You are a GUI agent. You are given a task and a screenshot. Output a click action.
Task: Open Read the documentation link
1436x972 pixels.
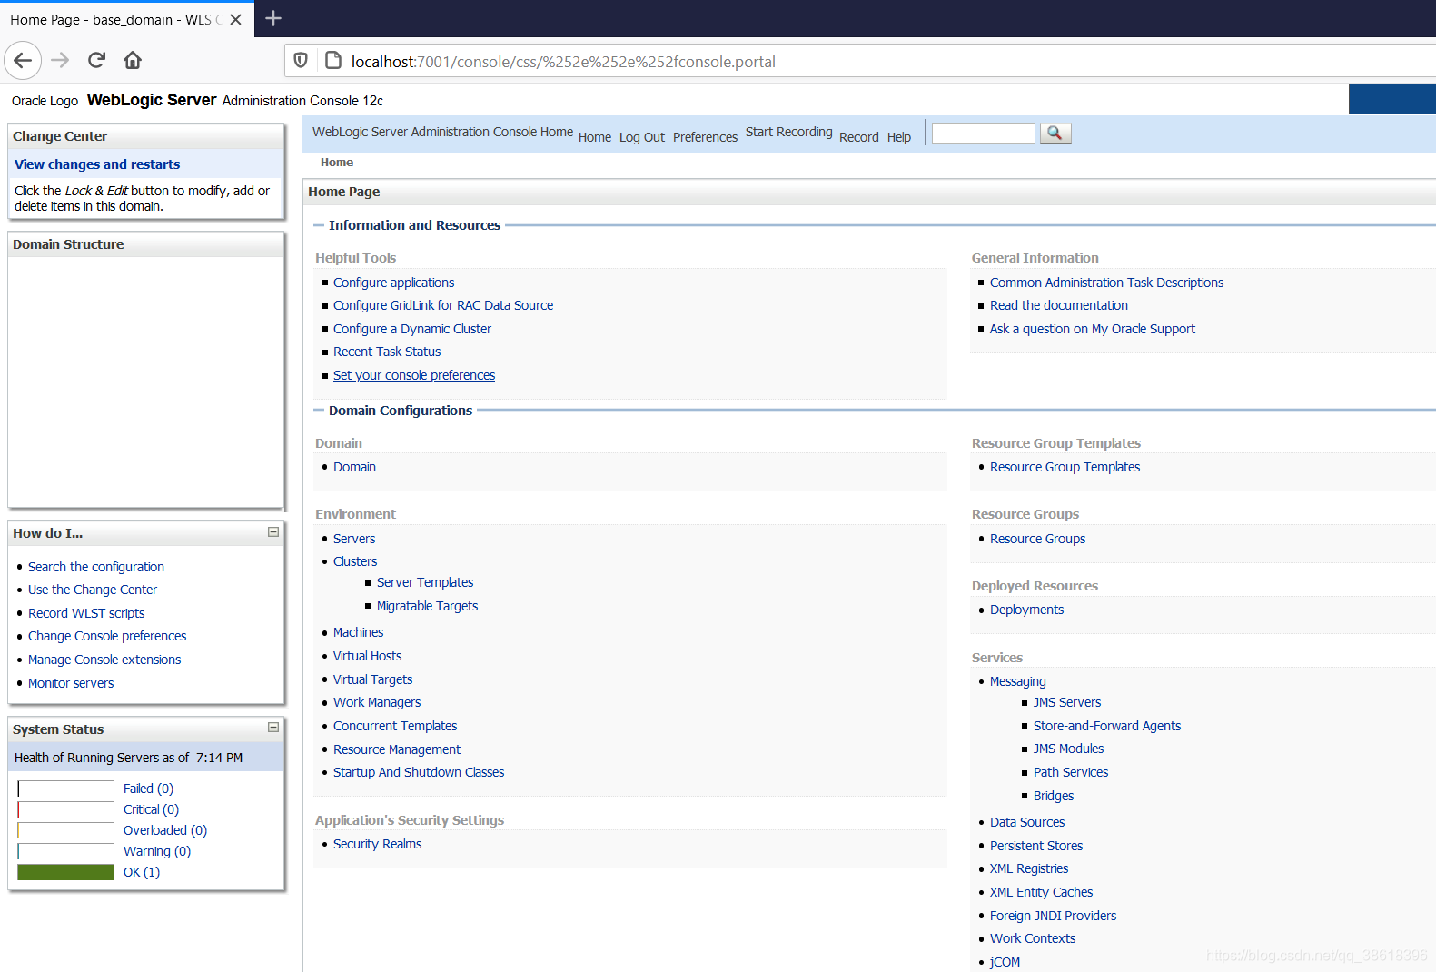[x=1059, y=305]
